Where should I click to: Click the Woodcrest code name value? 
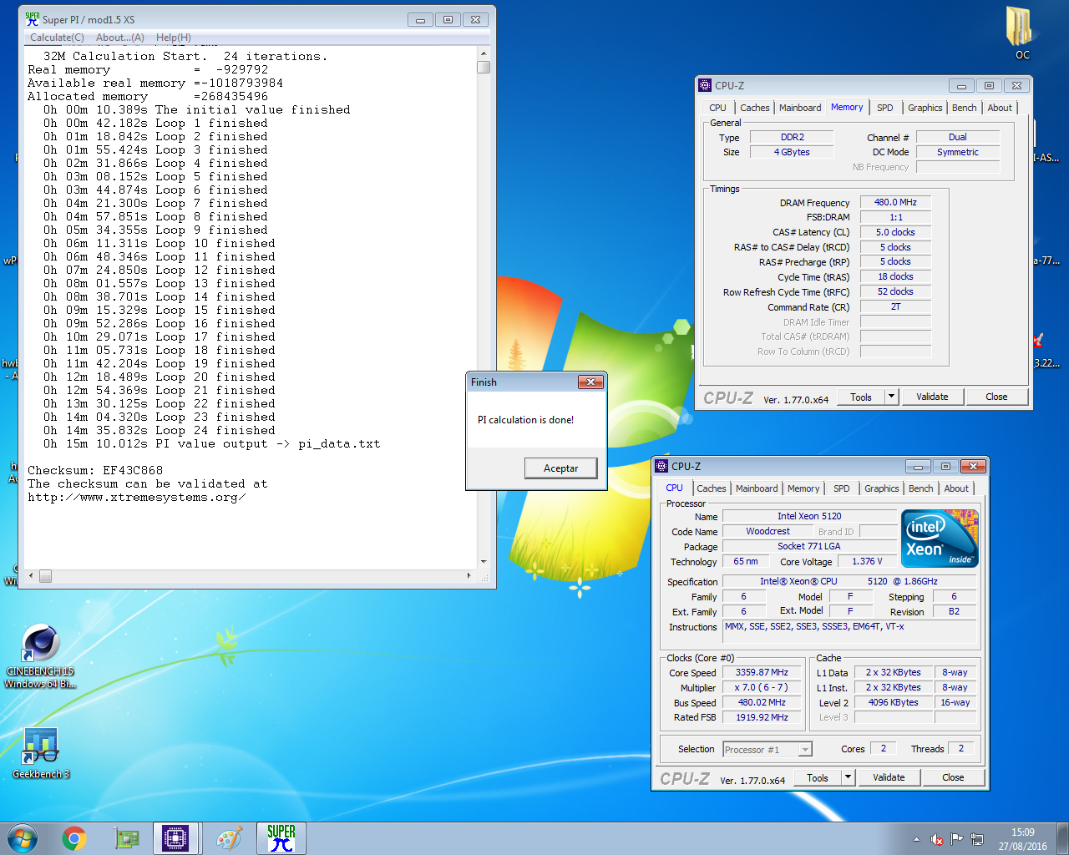tap(768, 531)
